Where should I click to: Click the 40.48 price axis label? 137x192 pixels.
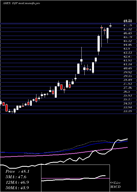coord(128,68)
